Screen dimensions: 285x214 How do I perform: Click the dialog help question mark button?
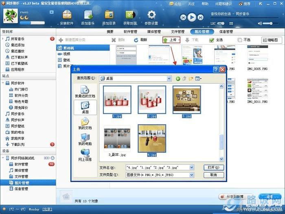pyautogui.click(x=216, y=69)
